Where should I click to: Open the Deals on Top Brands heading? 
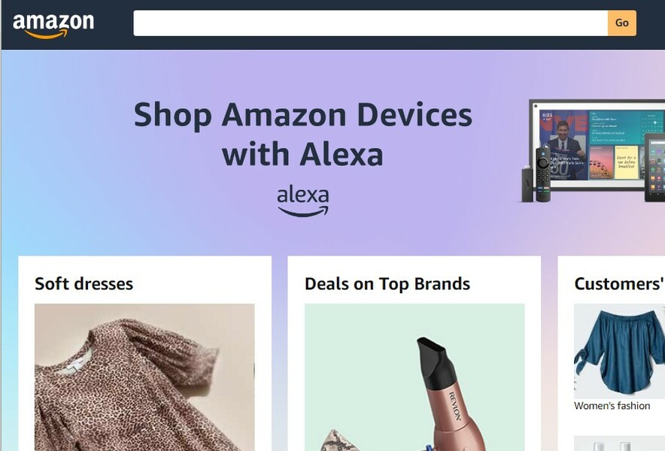click(x=387, y=283)
